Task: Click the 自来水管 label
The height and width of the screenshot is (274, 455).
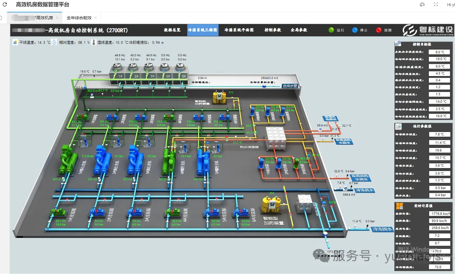Action: pos(290,86)
